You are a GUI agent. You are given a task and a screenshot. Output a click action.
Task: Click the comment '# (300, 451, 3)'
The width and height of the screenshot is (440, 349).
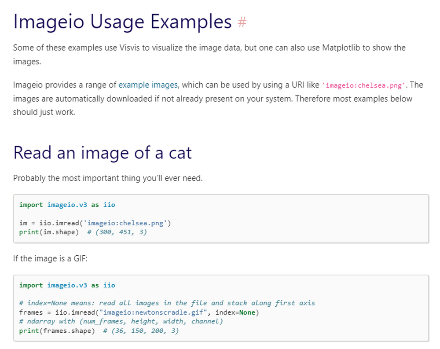pos(117,232)
